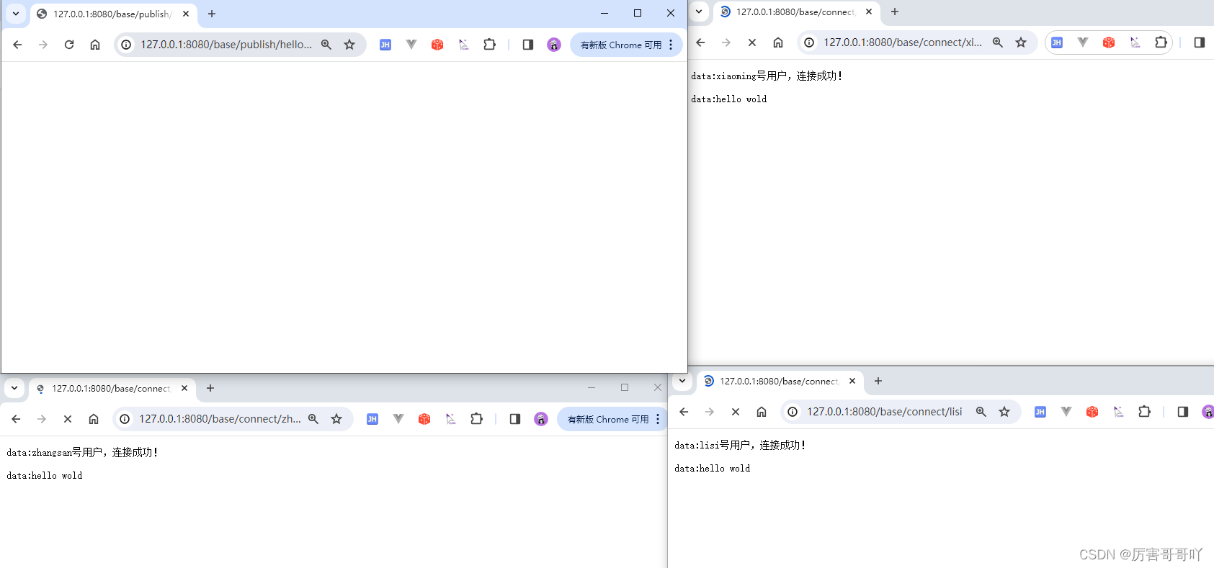Open profile avatar in publish window
The image size is (1214, 568).
pyautogui.click(x=554, y=45)
